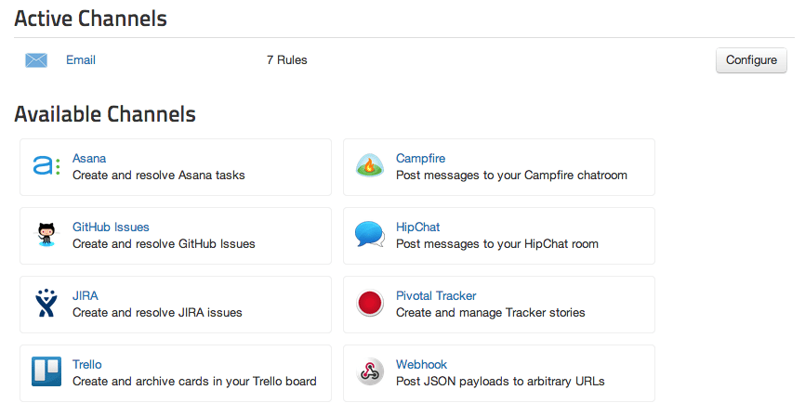Screen dimensions: 805x416
Task: Click the Asana logo icon
Action: (46, 166)
